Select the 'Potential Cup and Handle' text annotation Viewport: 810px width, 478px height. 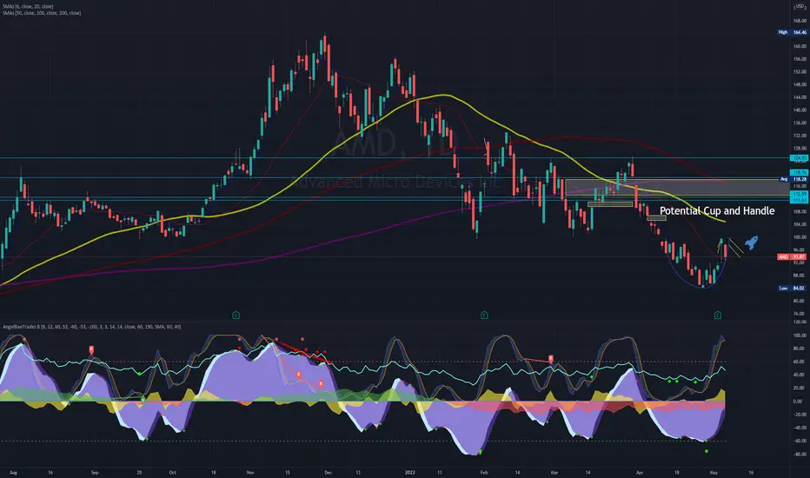pos(717,211)
